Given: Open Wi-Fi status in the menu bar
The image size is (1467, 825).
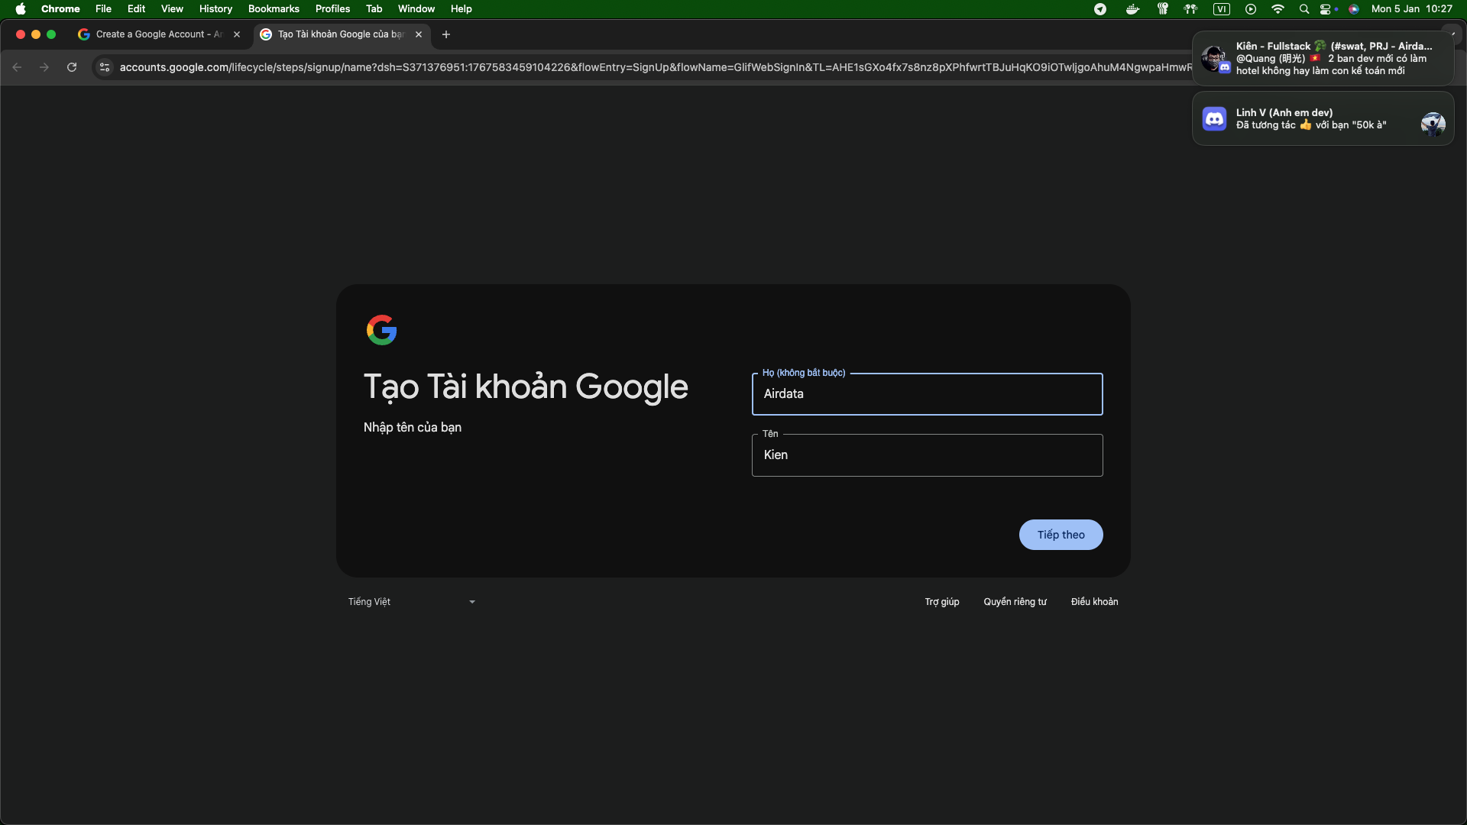Looking at the screenshot, I should click(x=1278, y=9).
